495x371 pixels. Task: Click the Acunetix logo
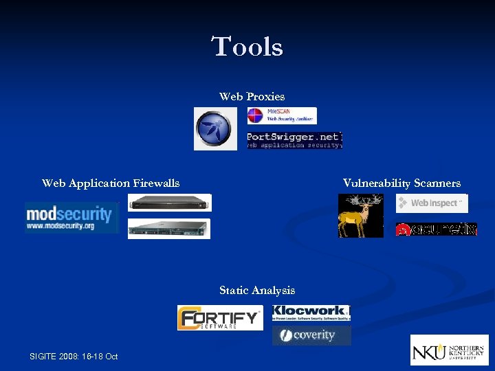click(437, 229)
